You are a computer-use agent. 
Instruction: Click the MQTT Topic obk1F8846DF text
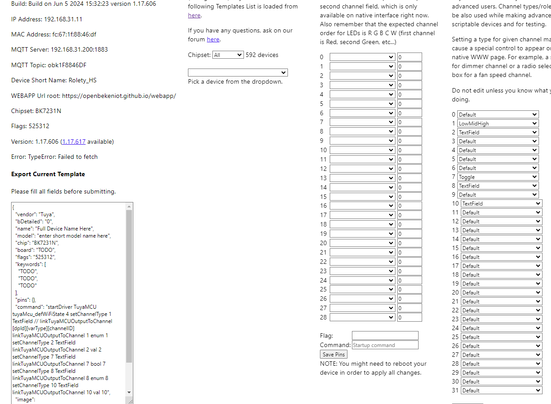point(49,65)
